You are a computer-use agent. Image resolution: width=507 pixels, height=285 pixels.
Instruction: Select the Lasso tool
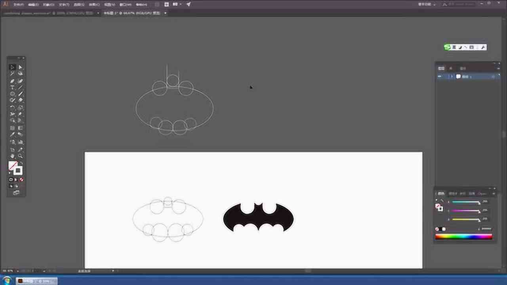coord(20,74)
